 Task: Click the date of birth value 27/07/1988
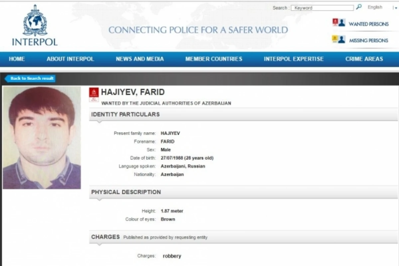pyautogui.click(x=173, y=158)
